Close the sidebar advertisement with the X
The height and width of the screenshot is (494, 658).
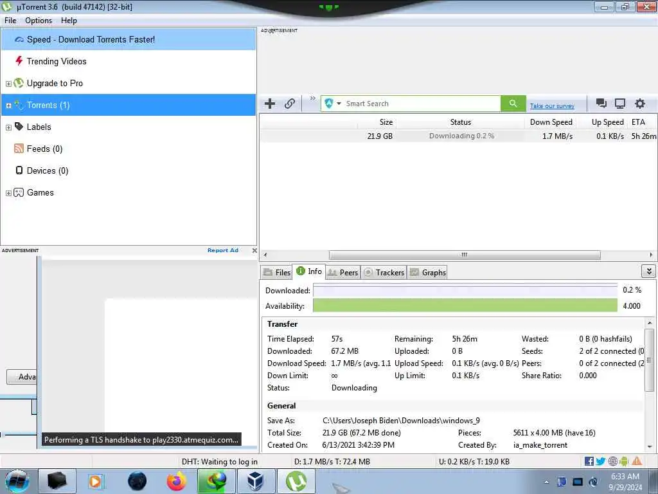254,250
